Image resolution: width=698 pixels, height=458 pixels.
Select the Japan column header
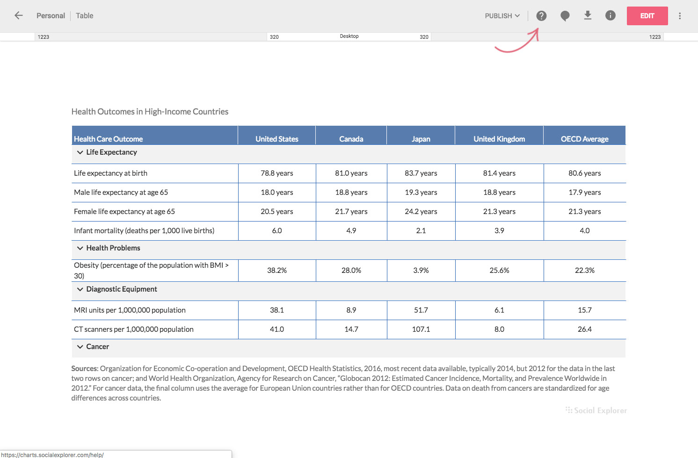pos(421,139)
